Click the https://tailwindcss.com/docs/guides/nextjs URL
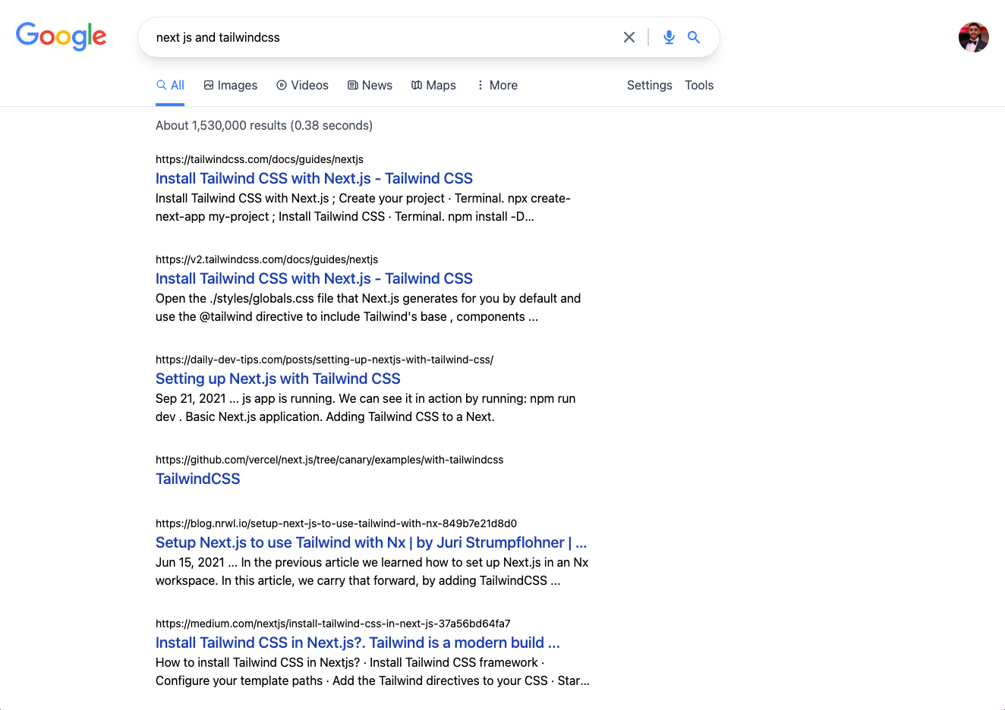Screen dimensions: 1005x710 pyautogui.click(x=260, y=159)
